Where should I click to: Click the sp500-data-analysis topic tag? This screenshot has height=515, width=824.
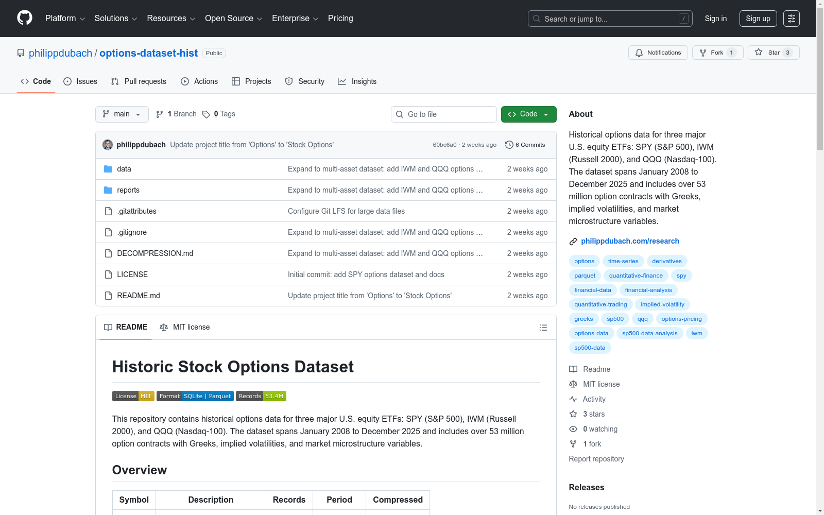(x=650, y=333)
